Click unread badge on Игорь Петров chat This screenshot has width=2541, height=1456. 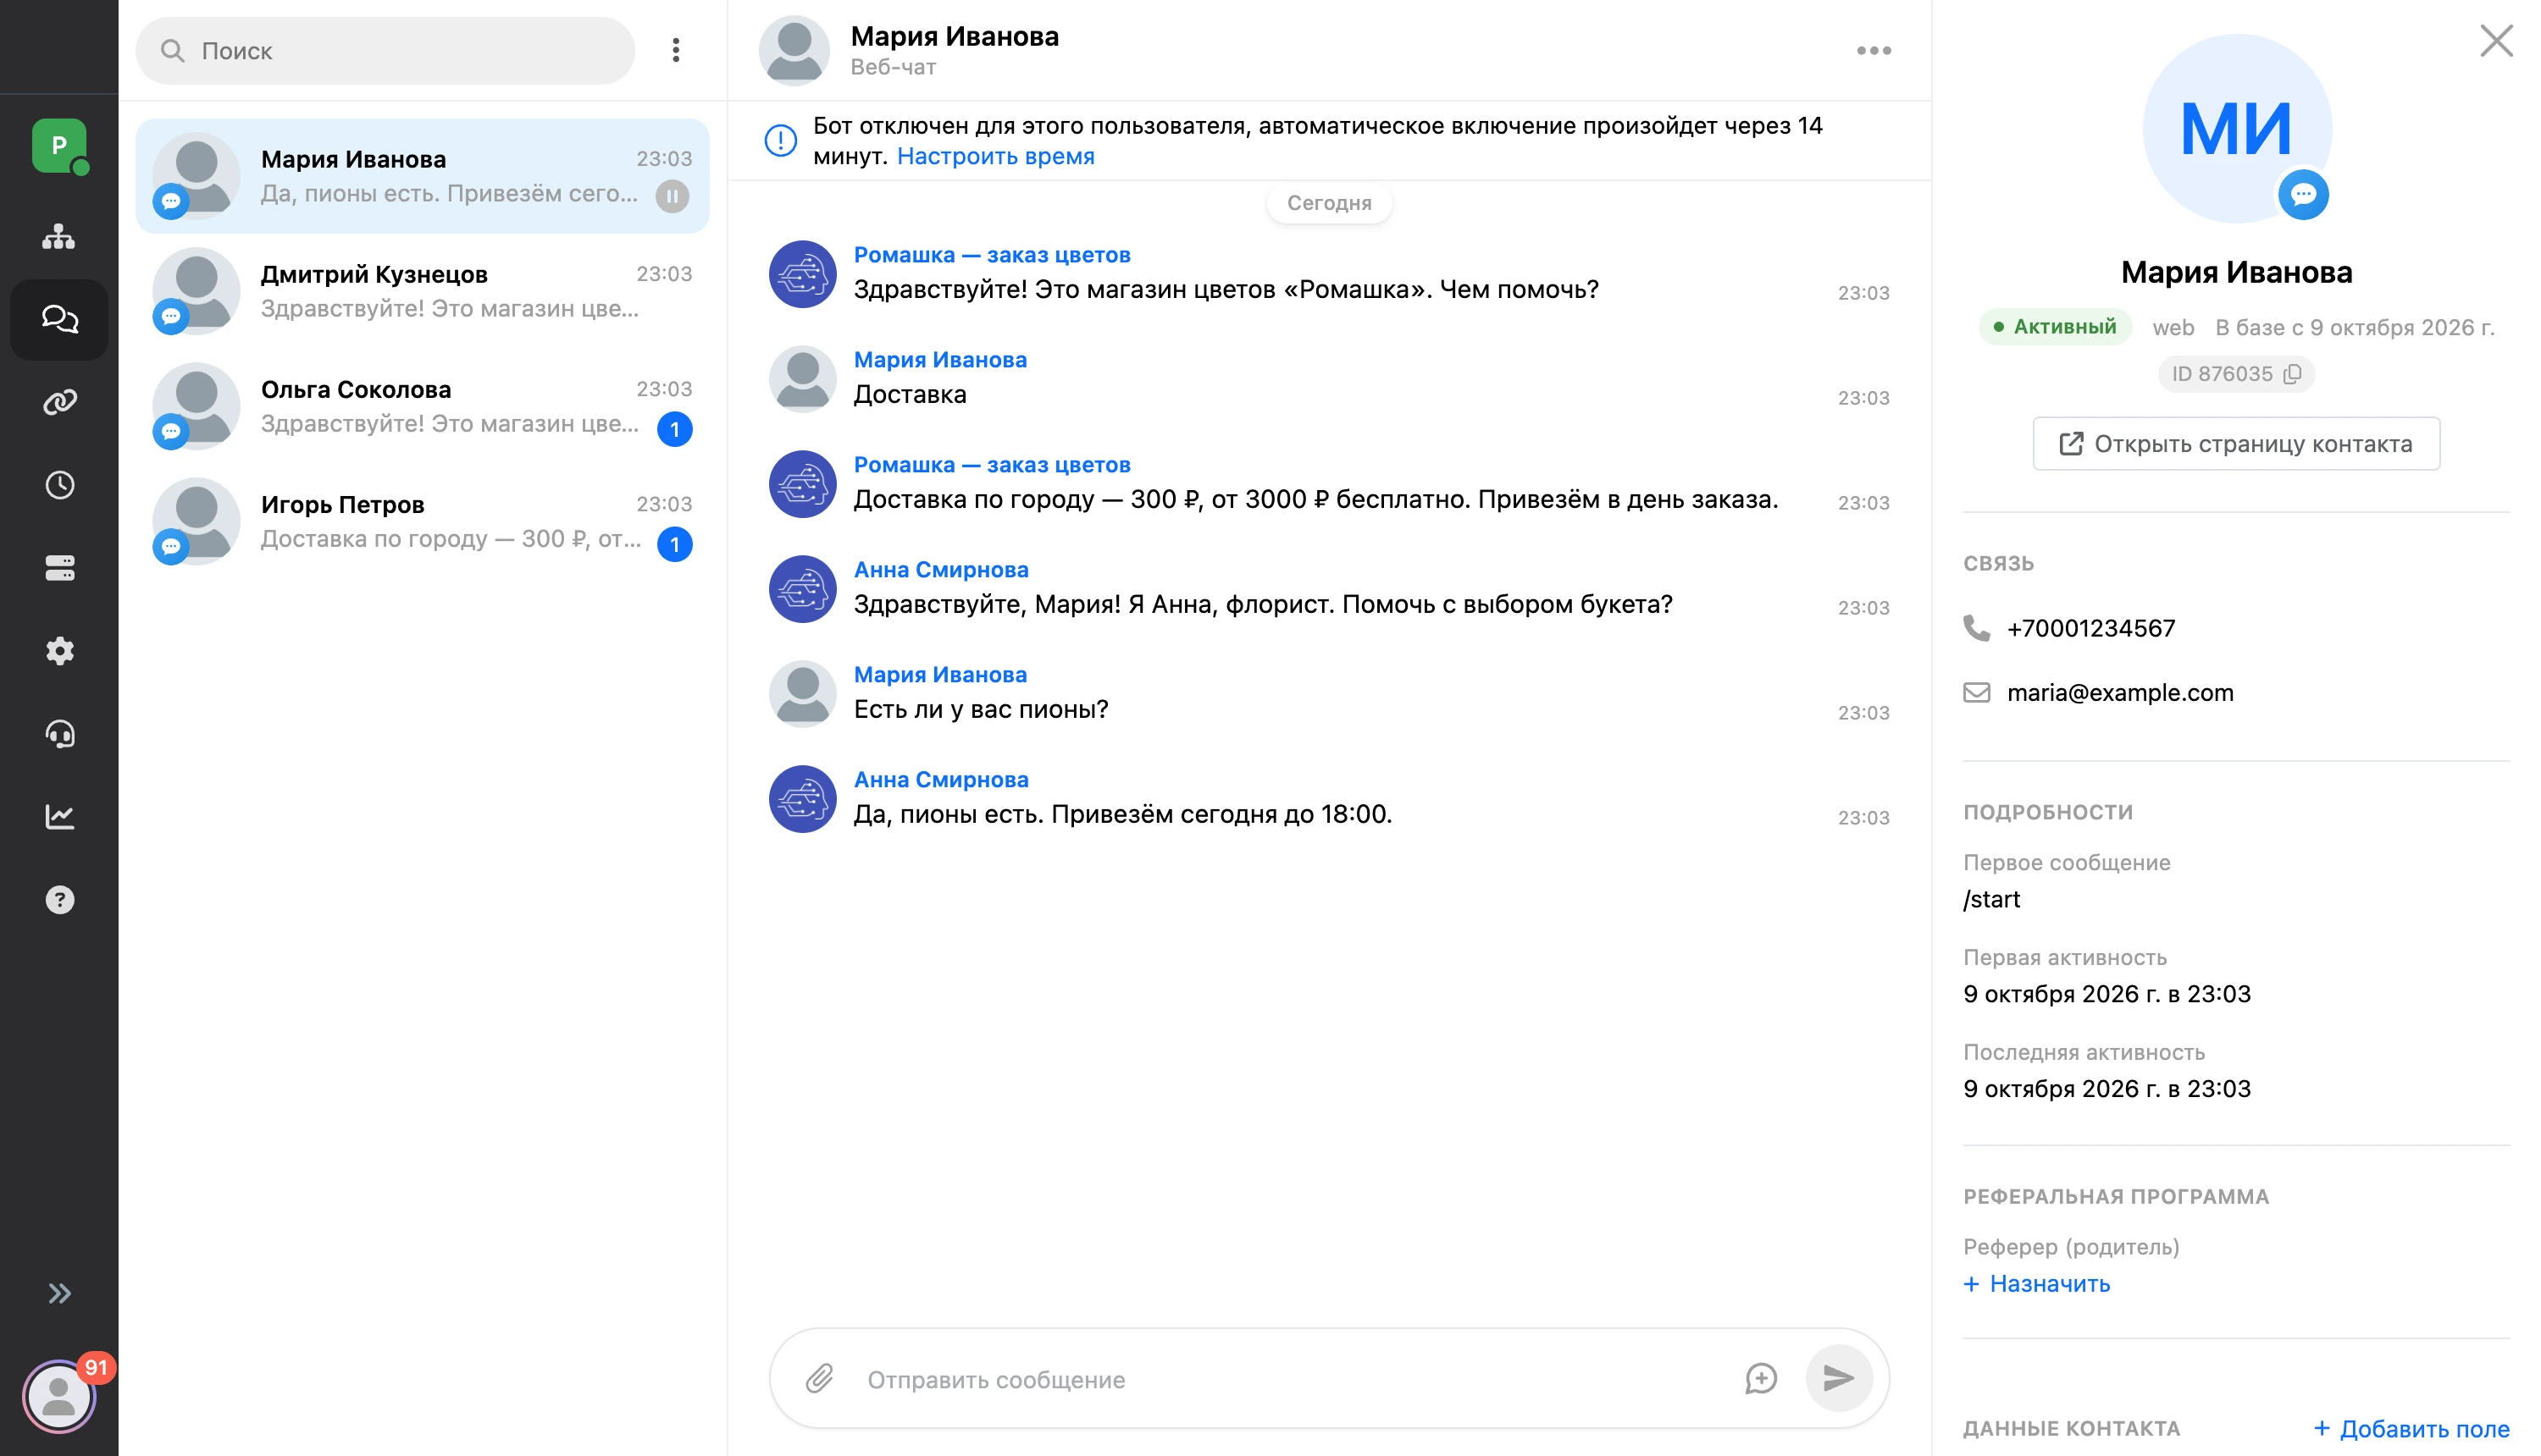point(674,544)
